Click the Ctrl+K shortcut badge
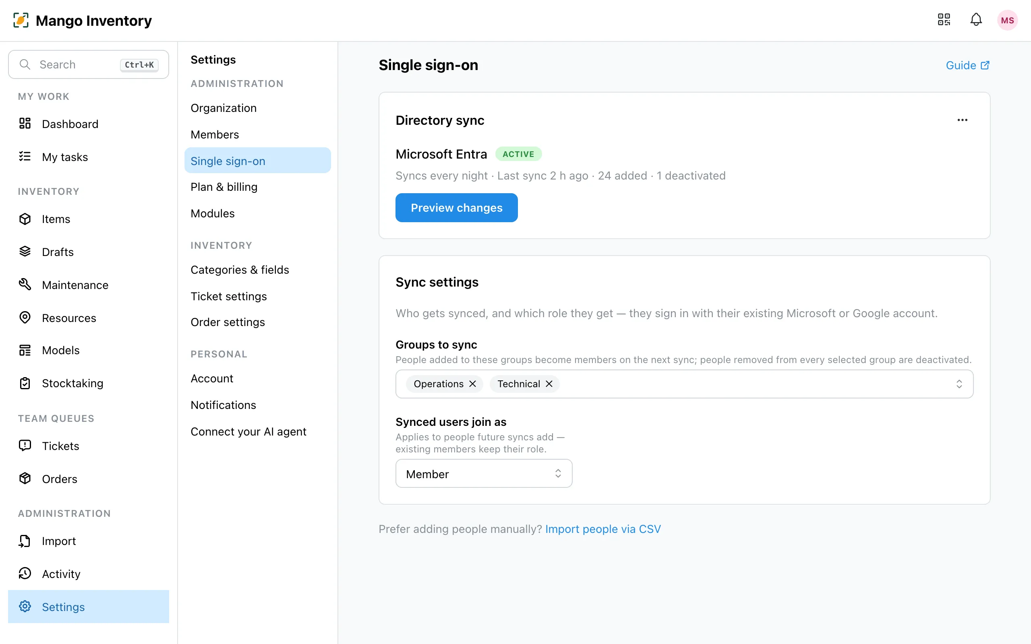The height and width of the screenshot is (644, 1031). 139,65
